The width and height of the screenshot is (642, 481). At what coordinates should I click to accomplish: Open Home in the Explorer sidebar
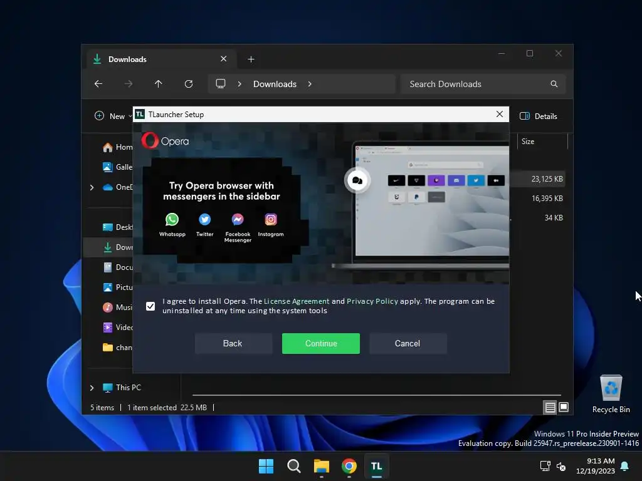pyautogui.click(x=117, y=147)
